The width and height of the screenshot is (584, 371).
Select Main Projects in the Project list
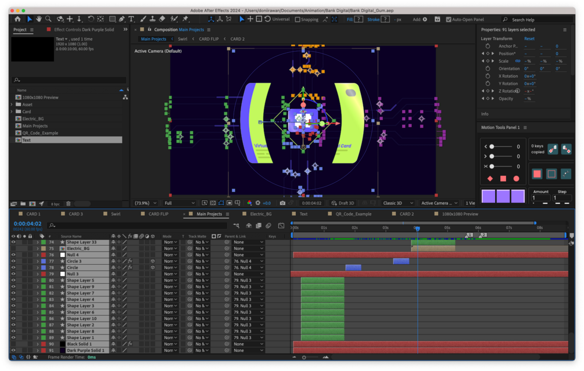tap(35, 126)
